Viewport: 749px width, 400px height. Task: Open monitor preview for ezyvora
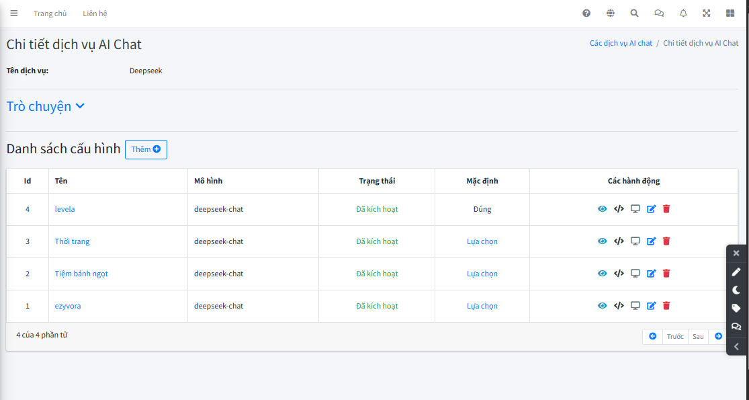(635, 306)
